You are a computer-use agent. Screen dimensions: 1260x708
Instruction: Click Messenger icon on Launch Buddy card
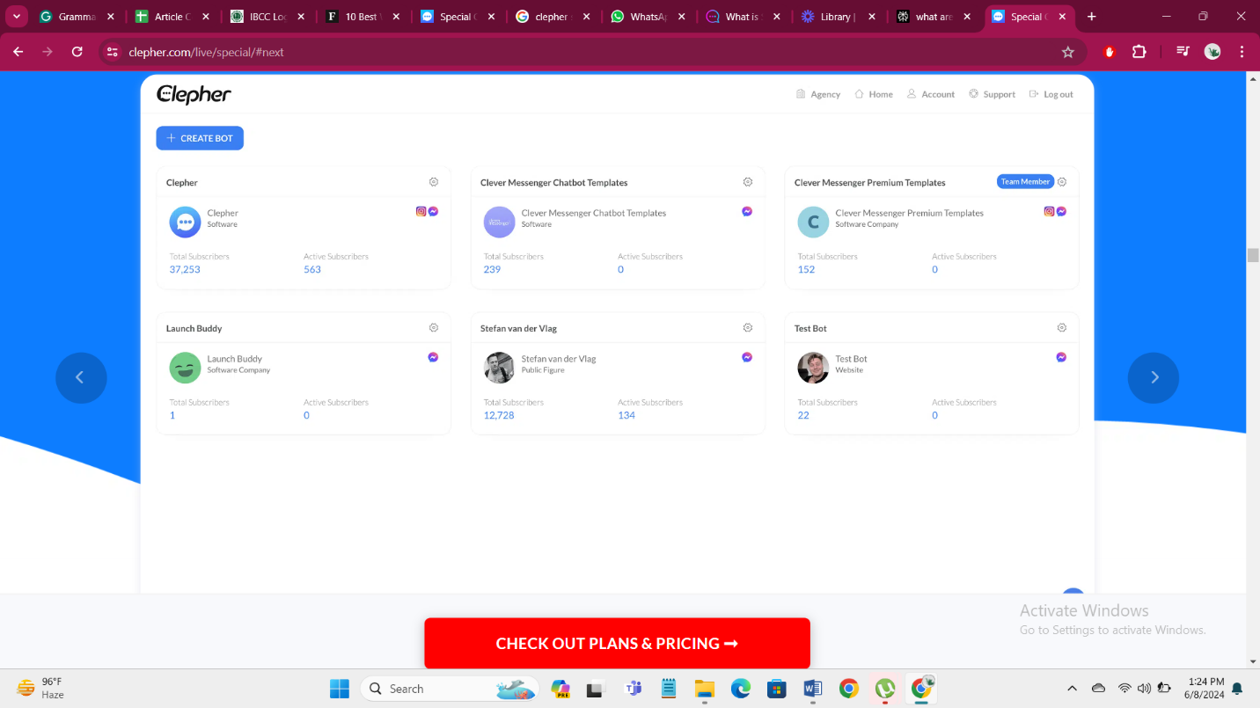pos(434,357)
